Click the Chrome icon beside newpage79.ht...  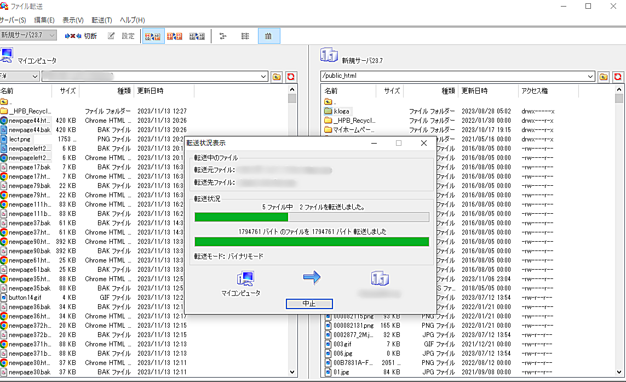pyautogui.click(x=4, y=195)
